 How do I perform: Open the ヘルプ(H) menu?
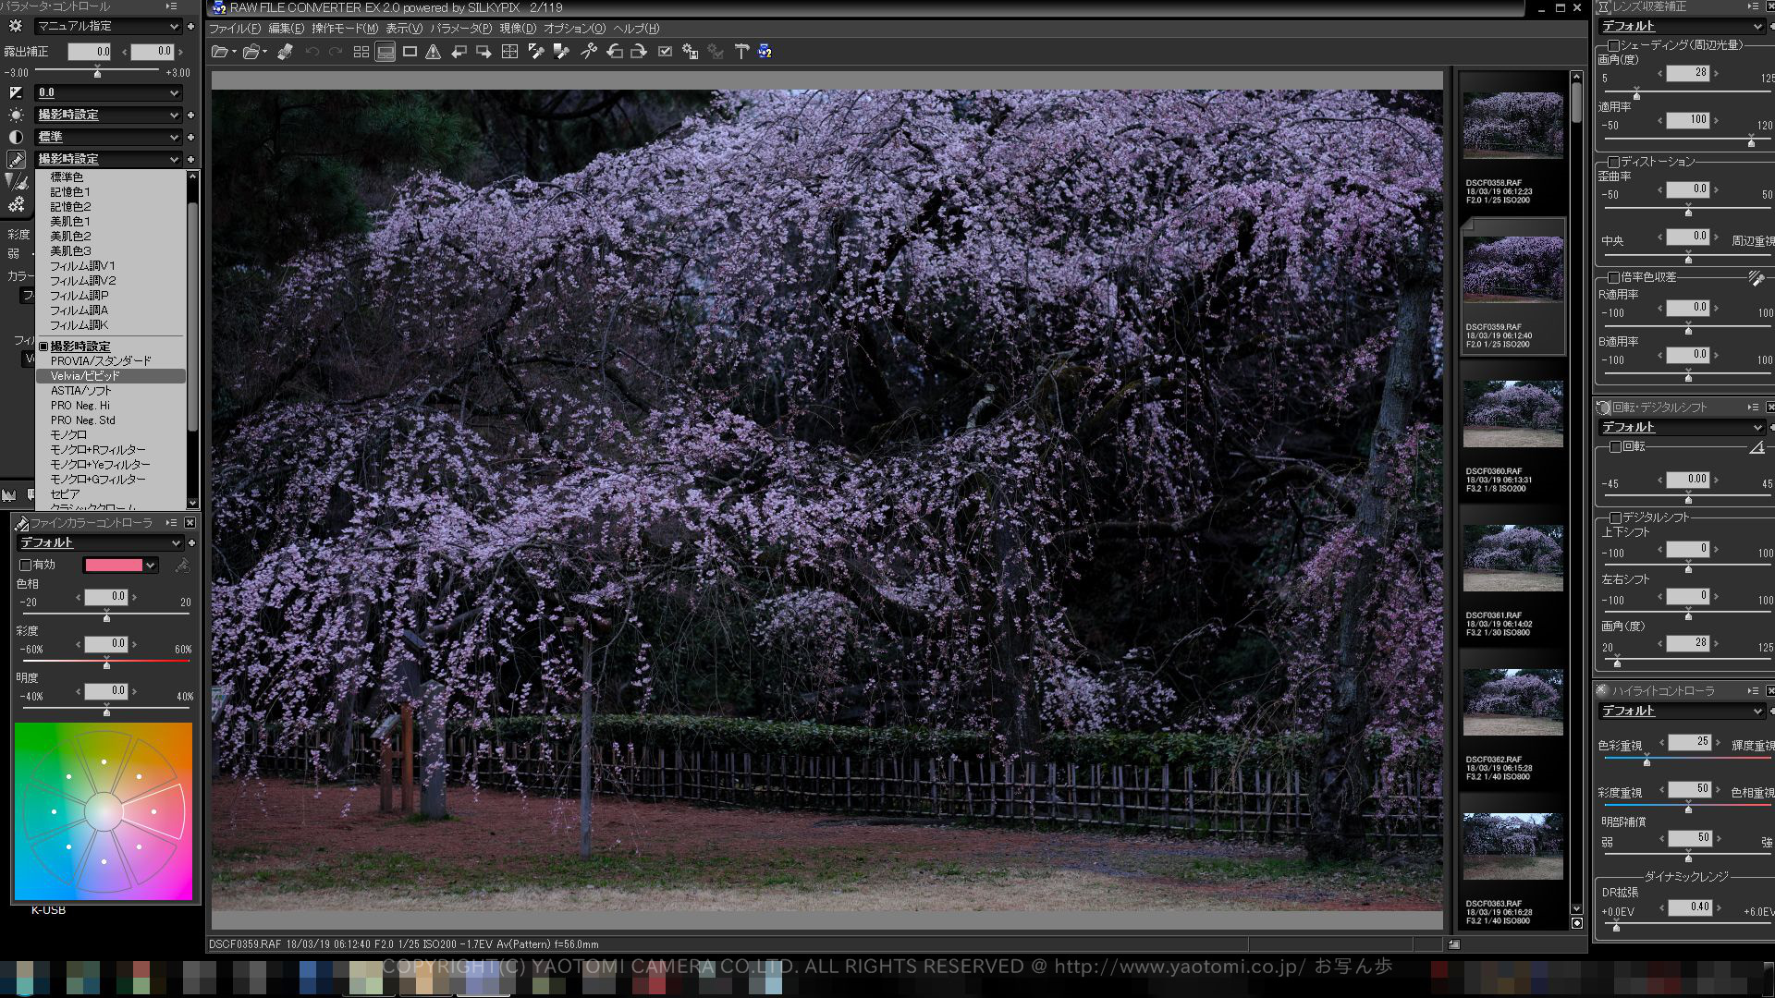point(636,29)
